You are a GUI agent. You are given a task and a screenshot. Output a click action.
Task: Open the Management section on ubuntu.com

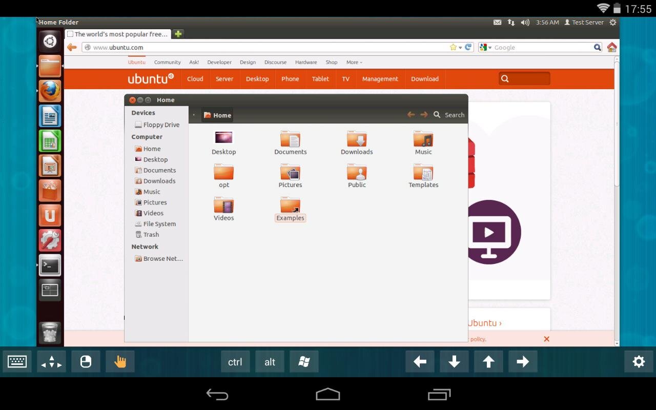(380, 79)
